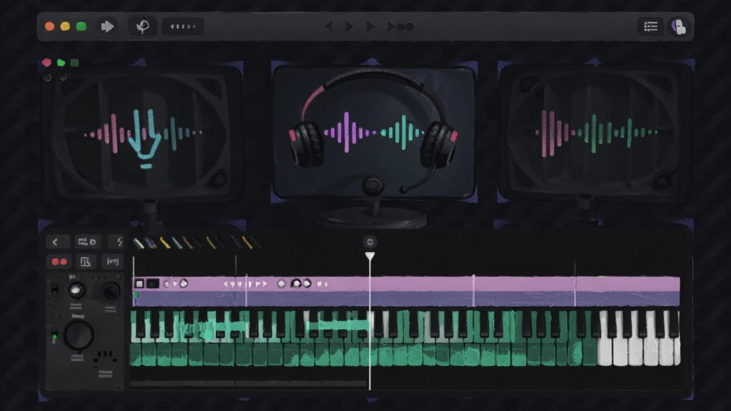Click the circular loop icon above the playhead
Viewport: 731px width, 411px height.
(370, 242)
